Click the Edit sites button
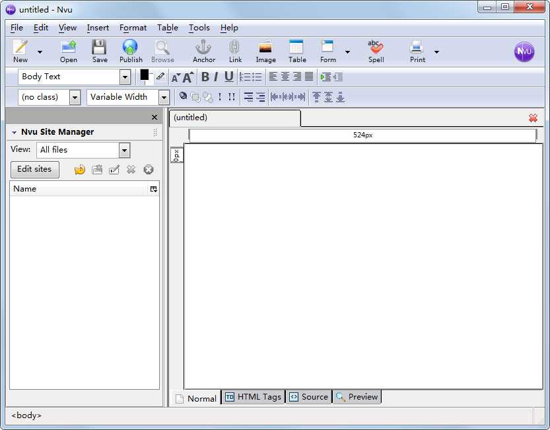 coord(34,169)
